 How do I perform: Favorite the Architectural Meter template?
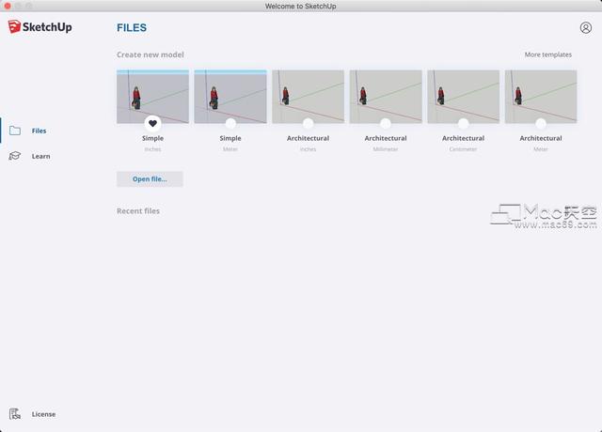541,123
